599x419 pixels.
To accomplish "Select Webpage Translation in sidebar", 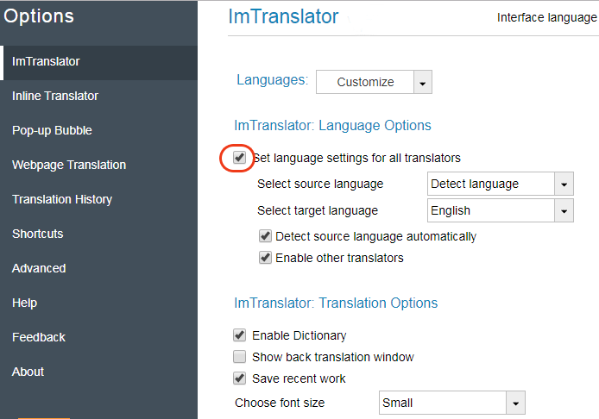I will (x=69, y=165).
